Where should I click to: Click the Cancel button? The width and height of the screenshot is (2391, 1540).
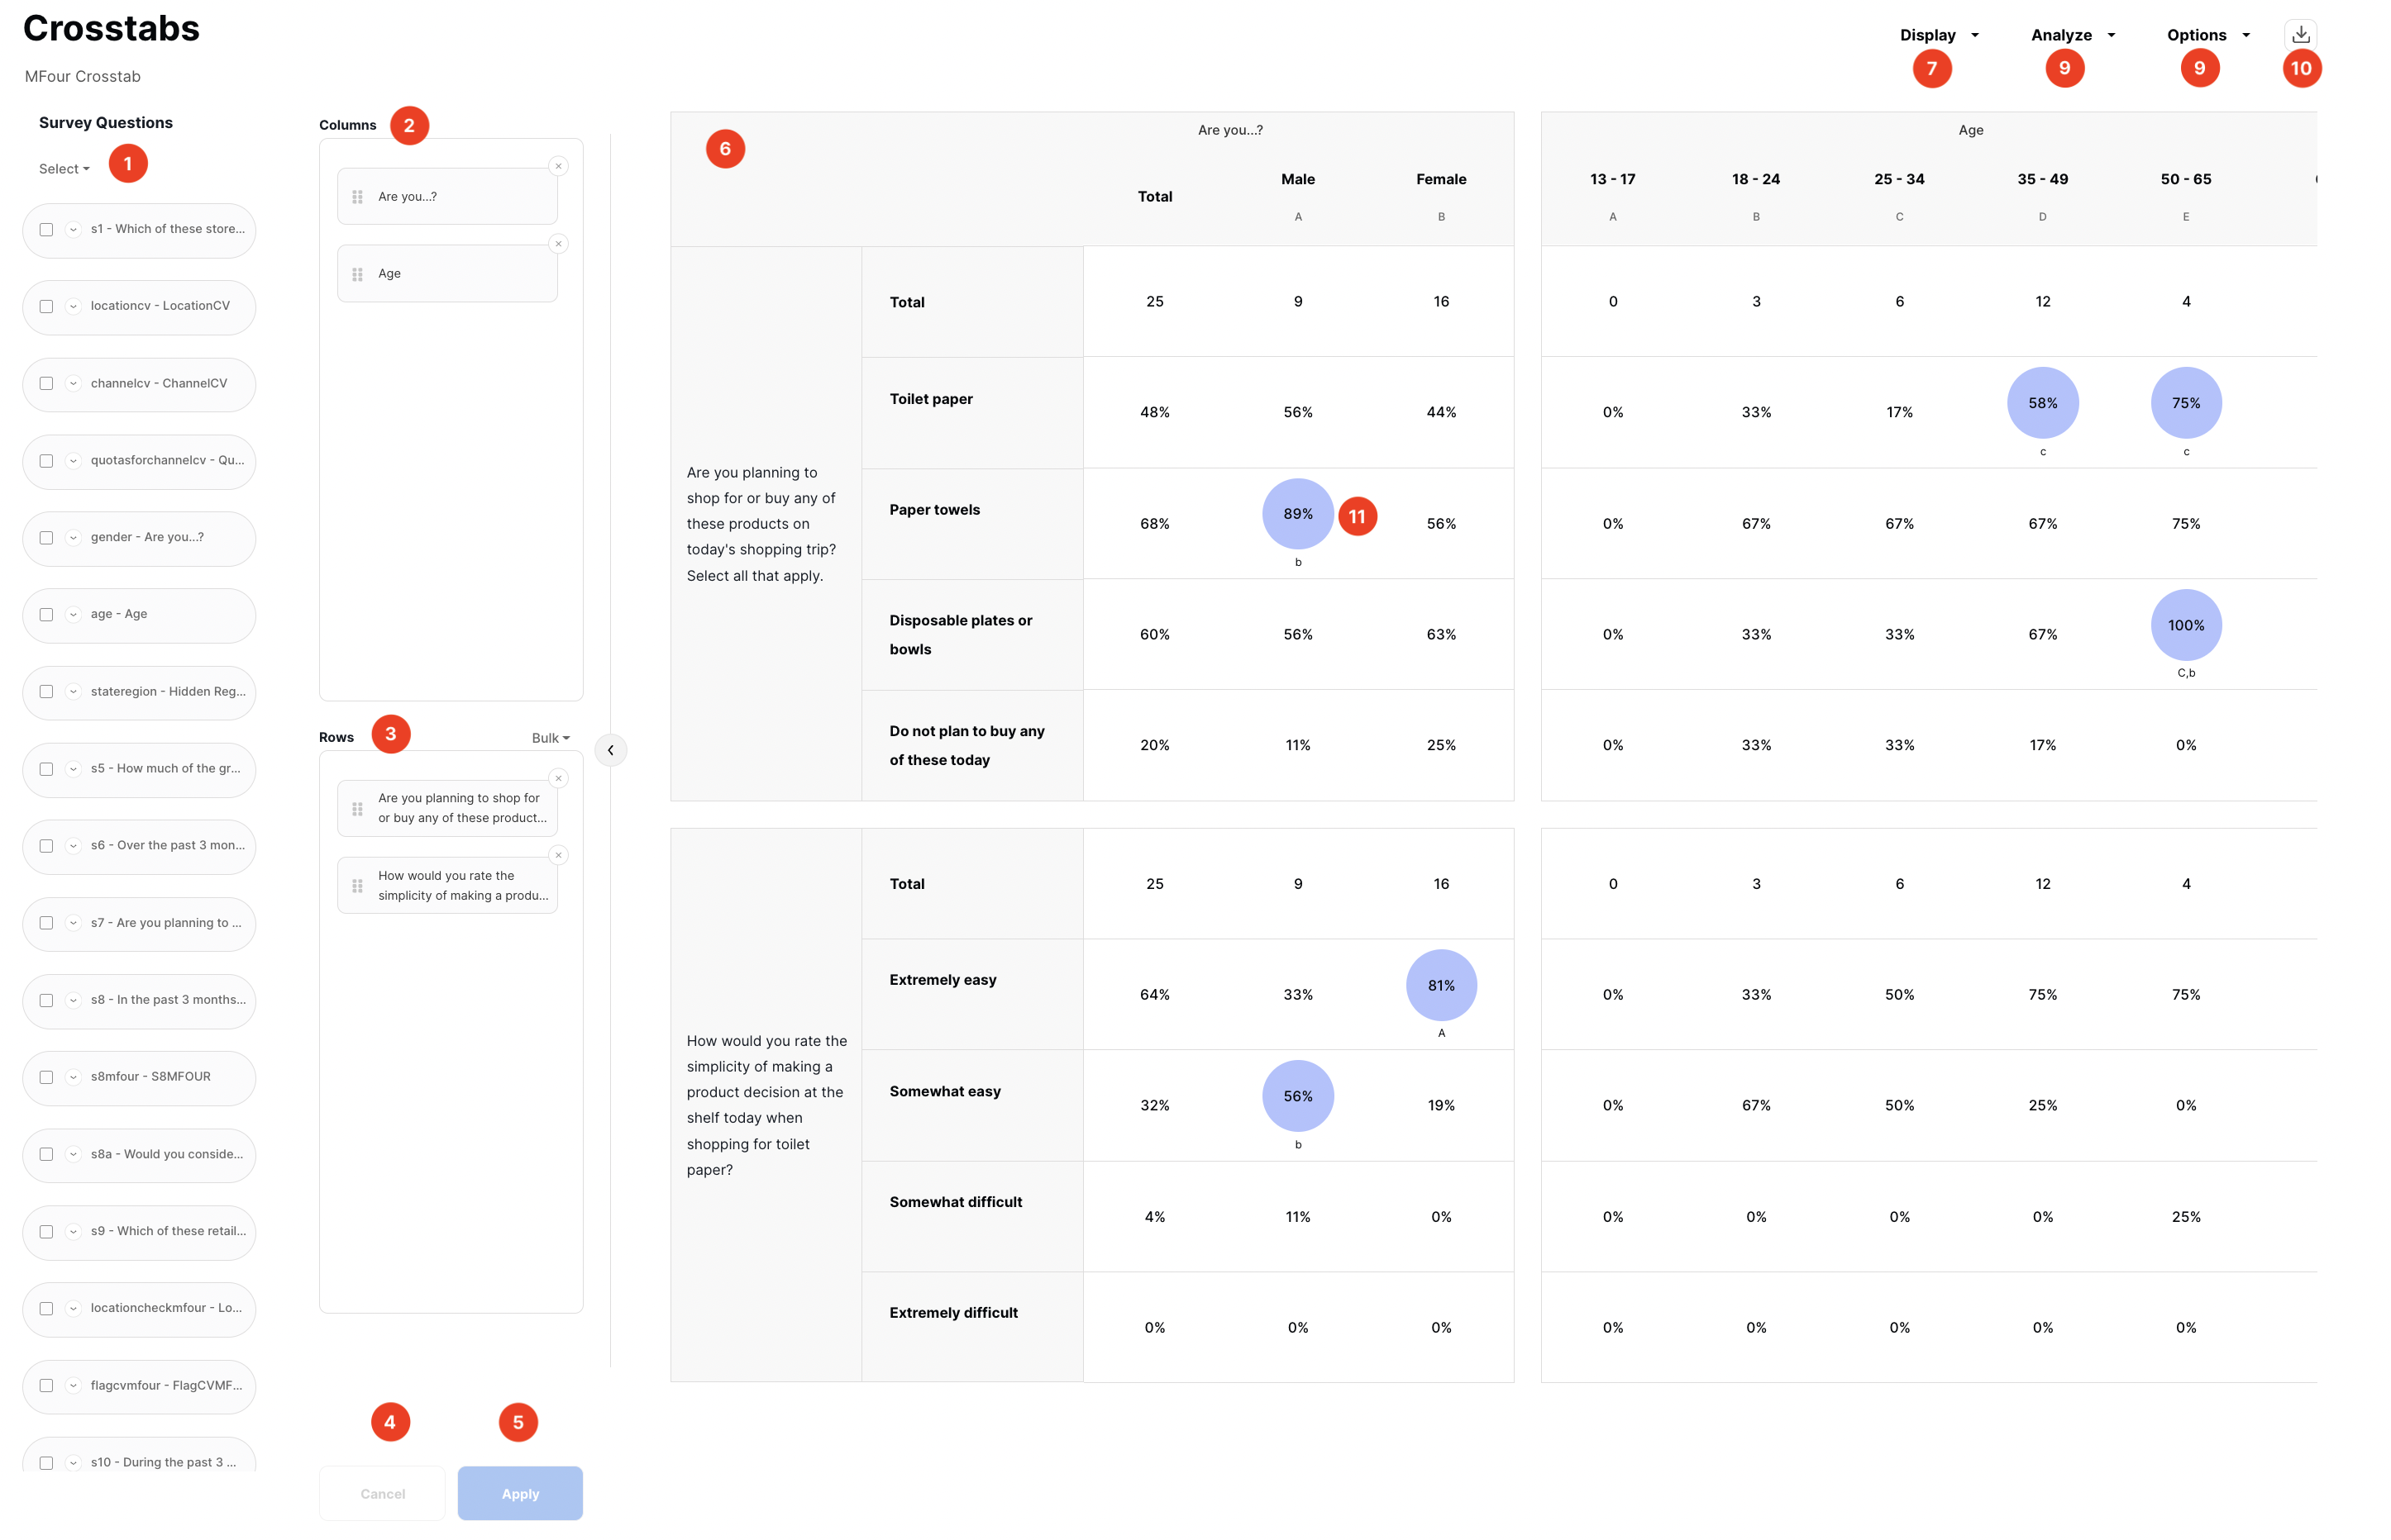pos(382,1493)
